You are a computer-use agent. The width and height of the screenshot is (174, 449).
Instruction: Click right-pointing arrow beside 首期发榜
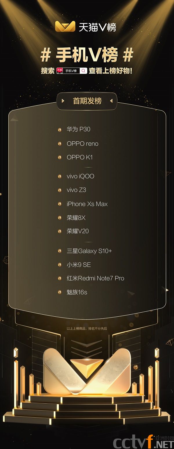point(63,101)
